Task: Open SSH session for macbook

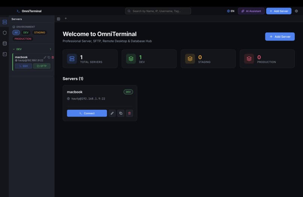Action: [x=24, y=66]
